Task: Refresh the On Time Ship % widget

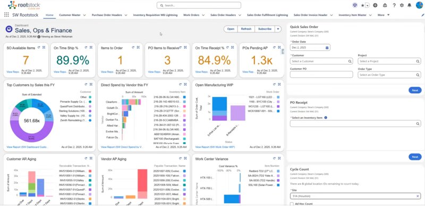Action: click(x=86, y=47)
